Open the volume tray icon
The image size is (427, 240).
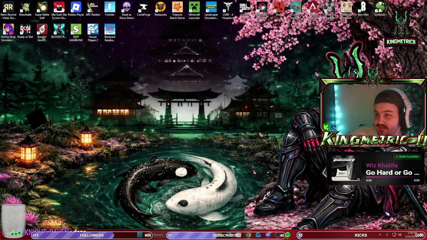400,235
